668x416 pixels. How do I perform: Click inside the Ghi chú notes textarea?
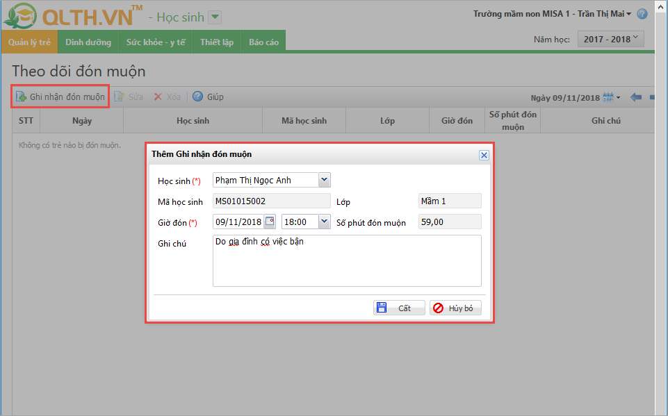(347, 260)
